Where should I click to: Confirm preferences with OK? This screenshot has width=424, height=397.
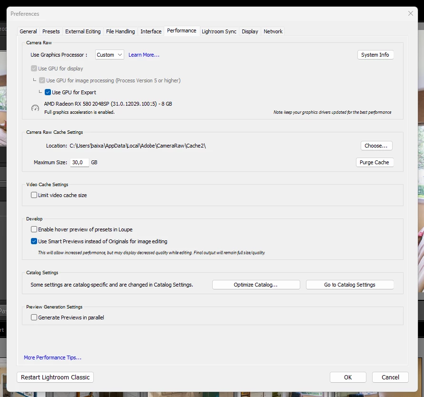click(x=348, y=377)
